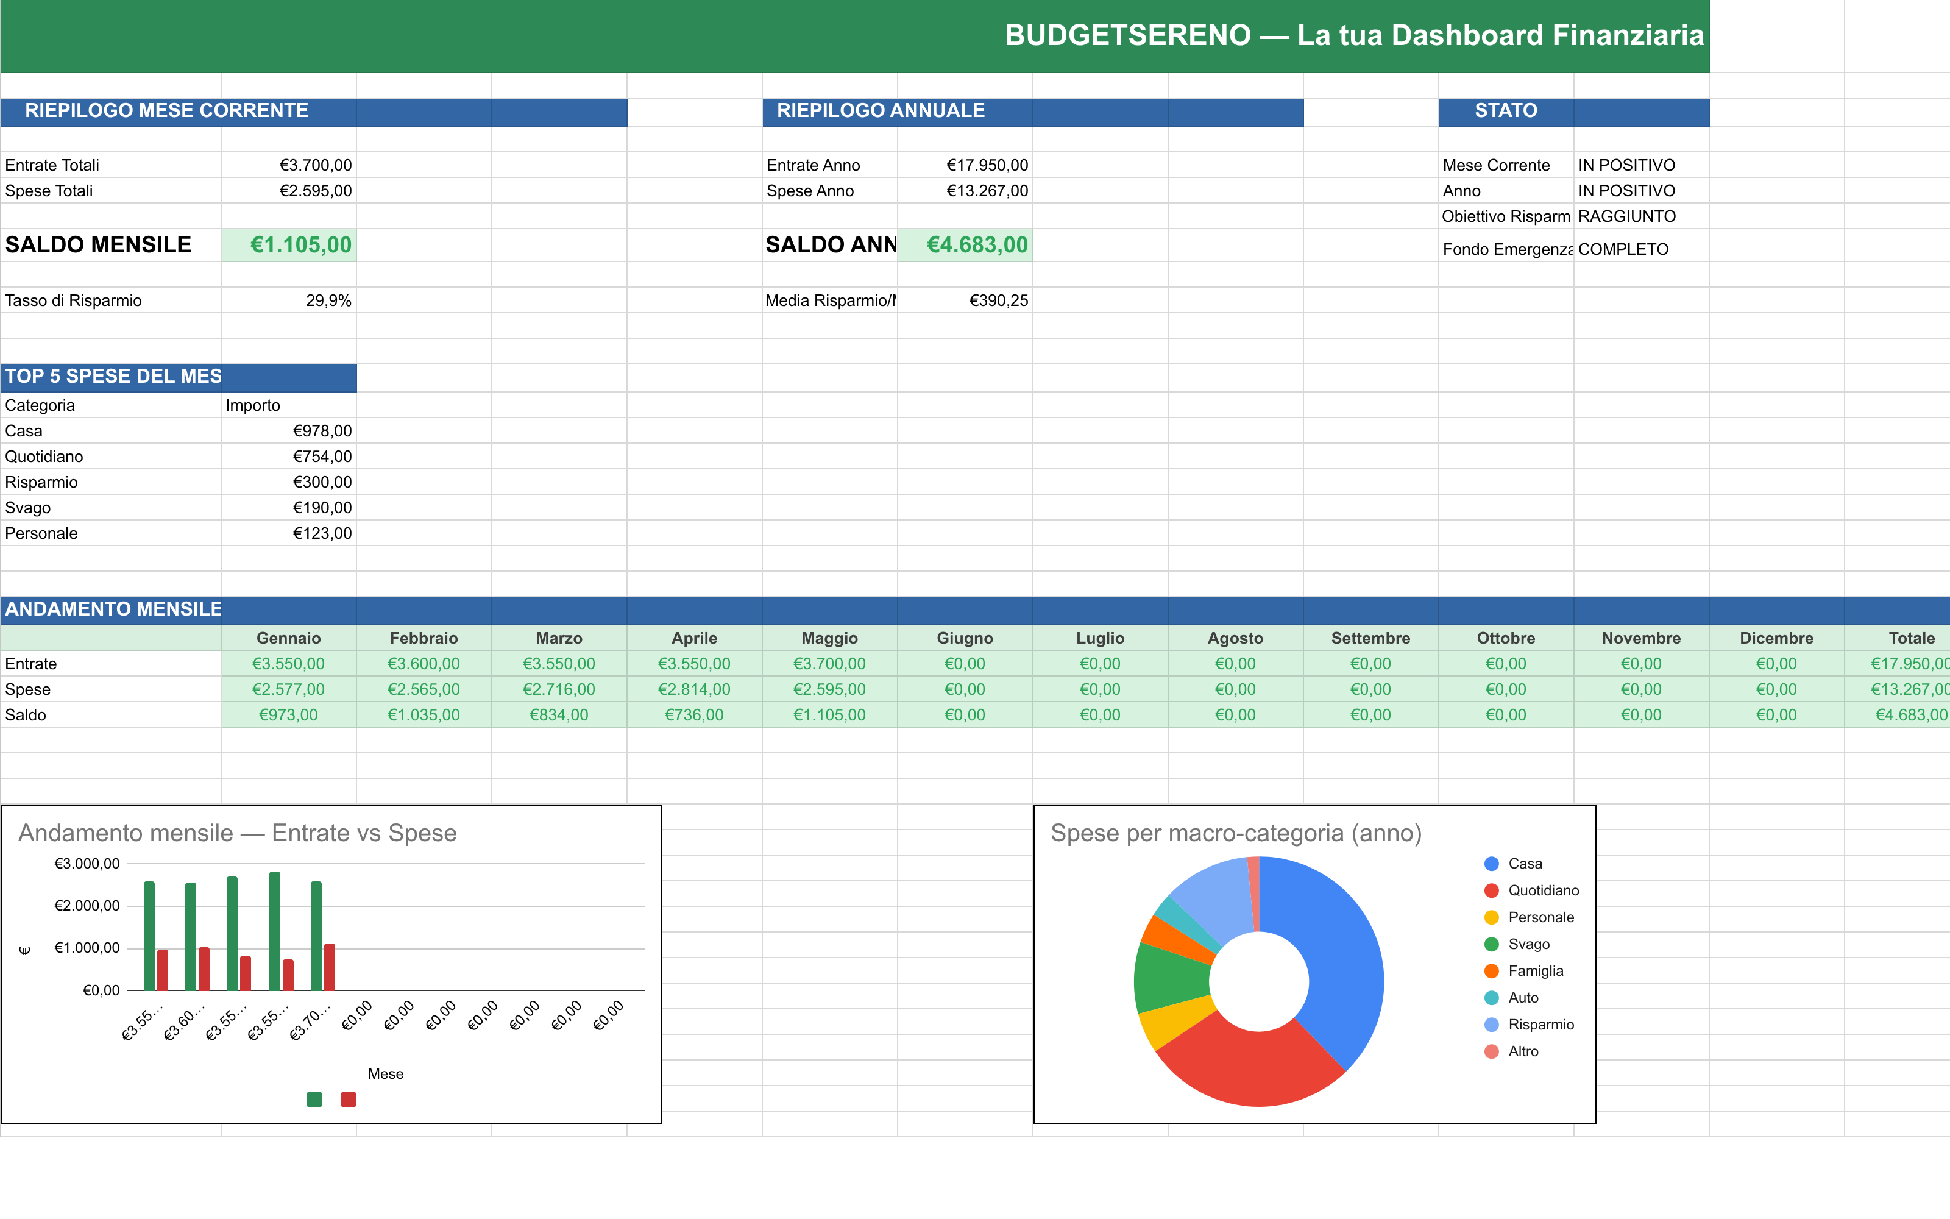Click the Entrate Totali value €3.700,00
The width and height of the screenshot is (1950, 1219).
click(x=288, y=165)
